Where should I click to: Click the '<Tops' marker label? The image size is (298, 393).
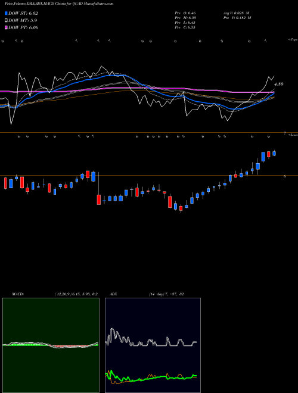(x=293, y=40)
